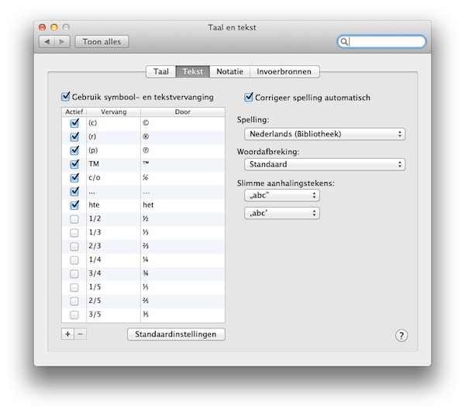Add a new substitution with plus button

click(x=67, y=334)
